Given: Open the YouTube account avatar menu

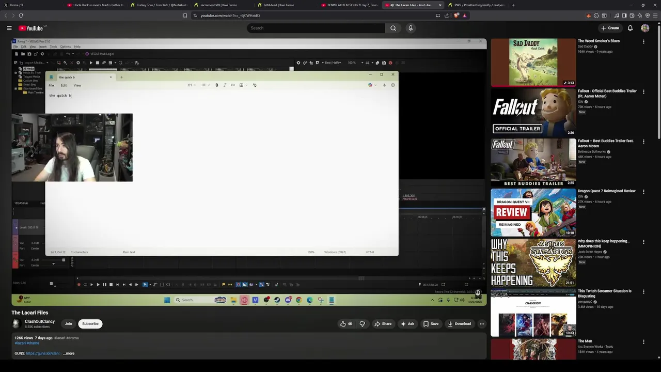Looking at the screenshot, I should pos(645,28).
